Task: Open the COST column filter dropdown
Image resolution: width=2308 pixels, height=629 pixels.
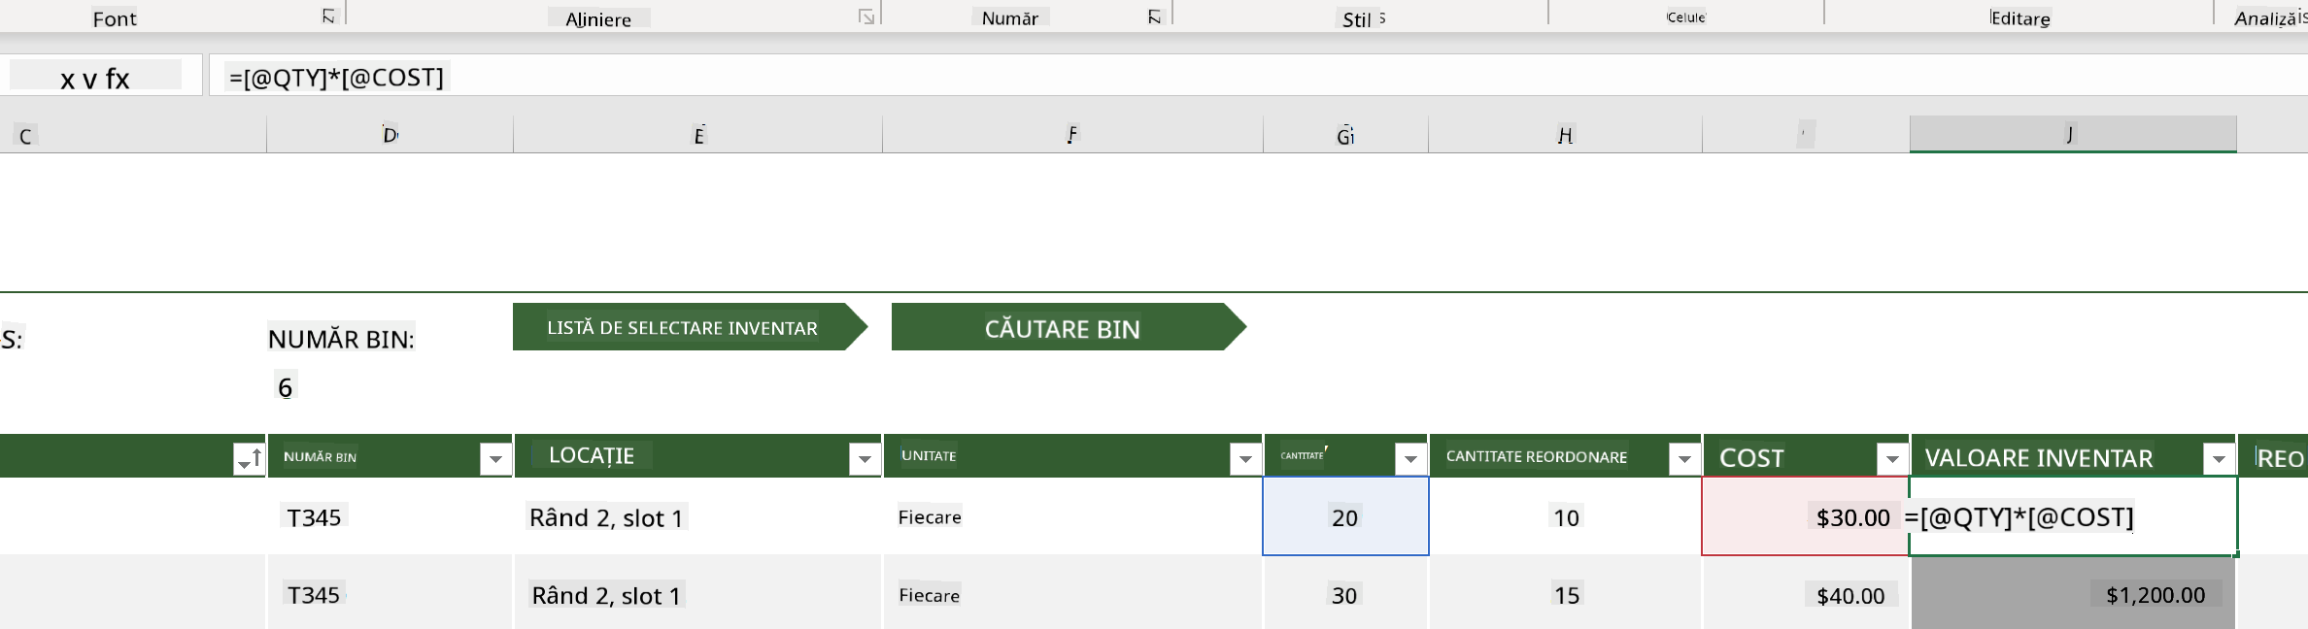Action: (1892, 458)
